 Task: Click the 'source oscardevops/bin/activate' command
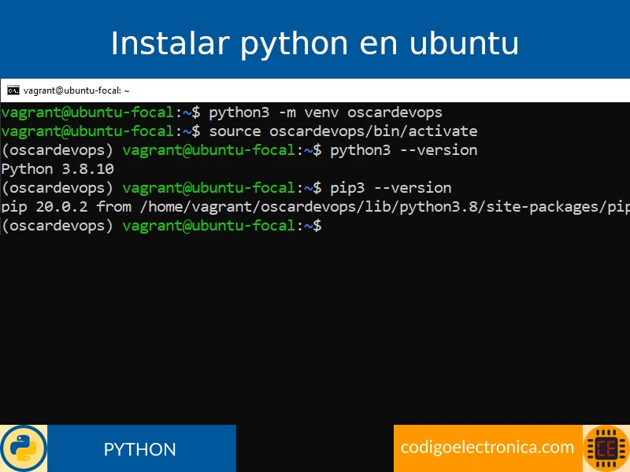(343, 131)
